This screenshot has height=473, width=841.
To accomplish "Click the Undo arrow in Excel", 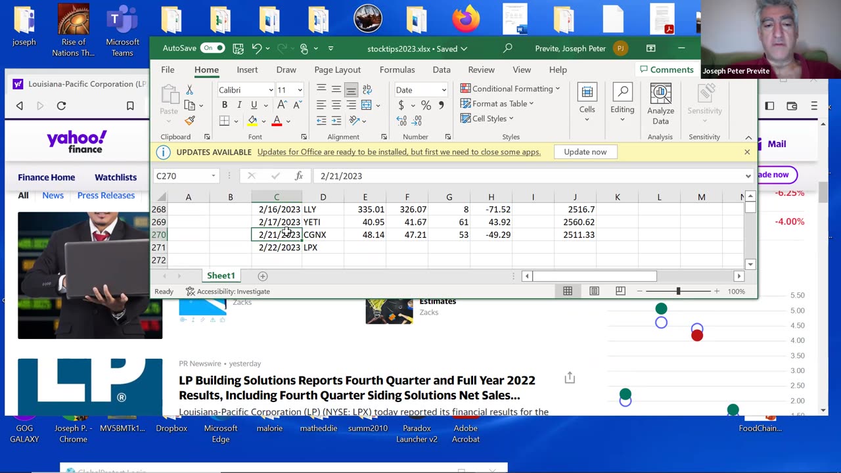I will [x=257, y=49].
